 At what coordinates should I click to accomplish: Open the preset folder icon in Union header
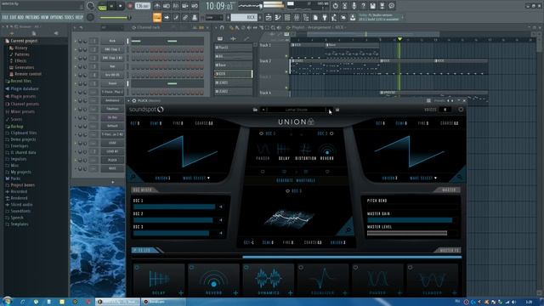(255, 110)
